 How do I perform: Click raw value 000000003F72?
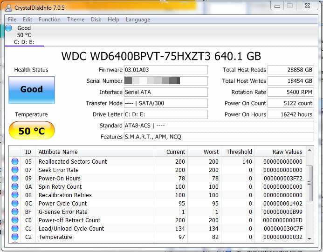(283, 179)
